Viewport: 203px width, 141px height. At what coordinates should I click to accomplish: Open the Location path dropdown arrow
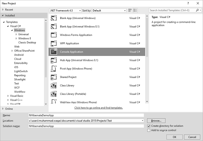142,121
